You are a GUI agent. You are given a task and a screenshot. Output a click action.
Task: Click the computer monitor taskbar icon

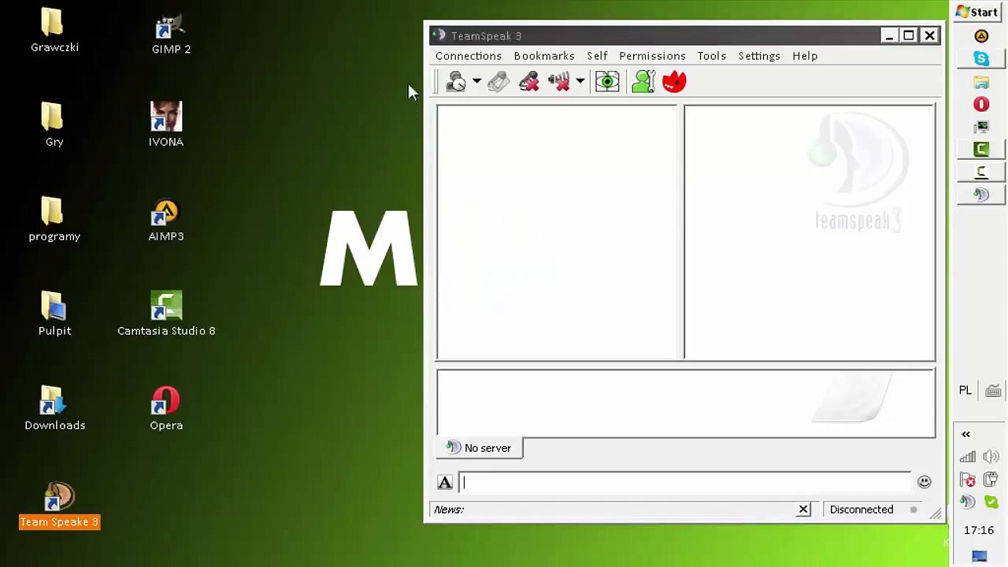tap(981, 127)
